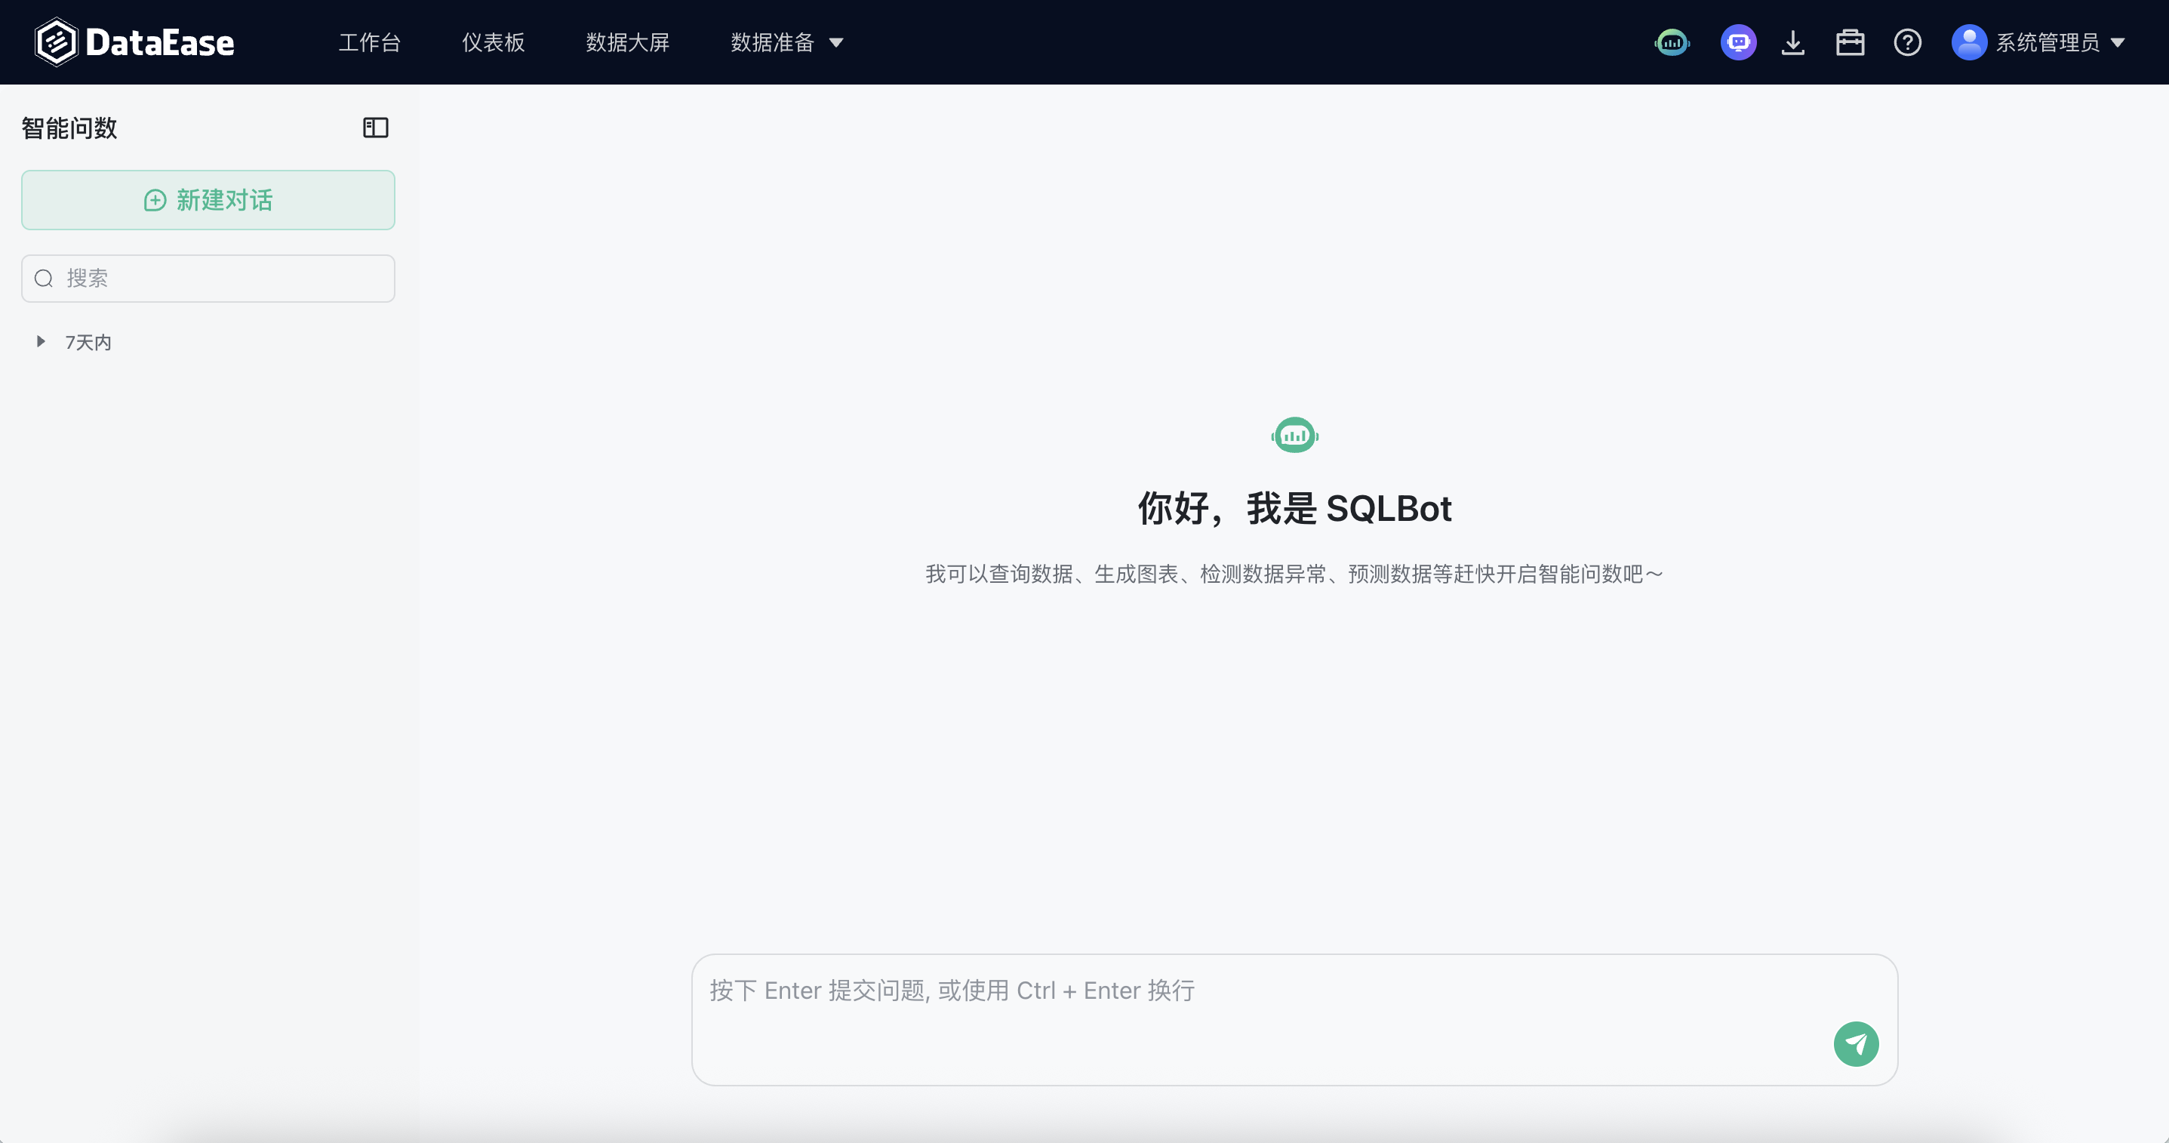Open the SQLBot icon in top bar
Image resolution: width=2169 pixels, height=1143 pixels.
(x=1672, y=42)
